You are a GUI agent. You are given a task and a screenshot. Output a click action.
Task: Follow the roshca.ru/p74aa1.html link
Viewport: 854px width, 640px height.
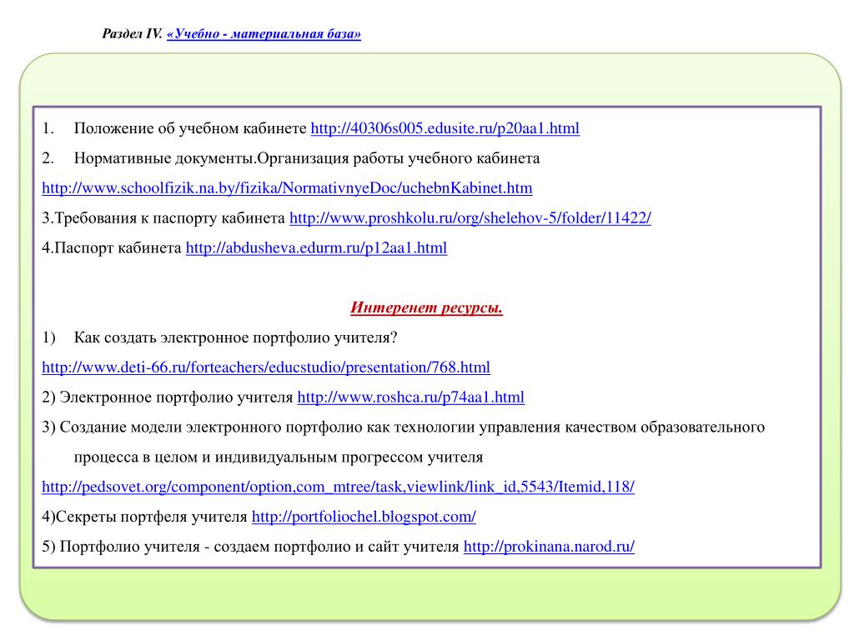[x=410, y=397]
